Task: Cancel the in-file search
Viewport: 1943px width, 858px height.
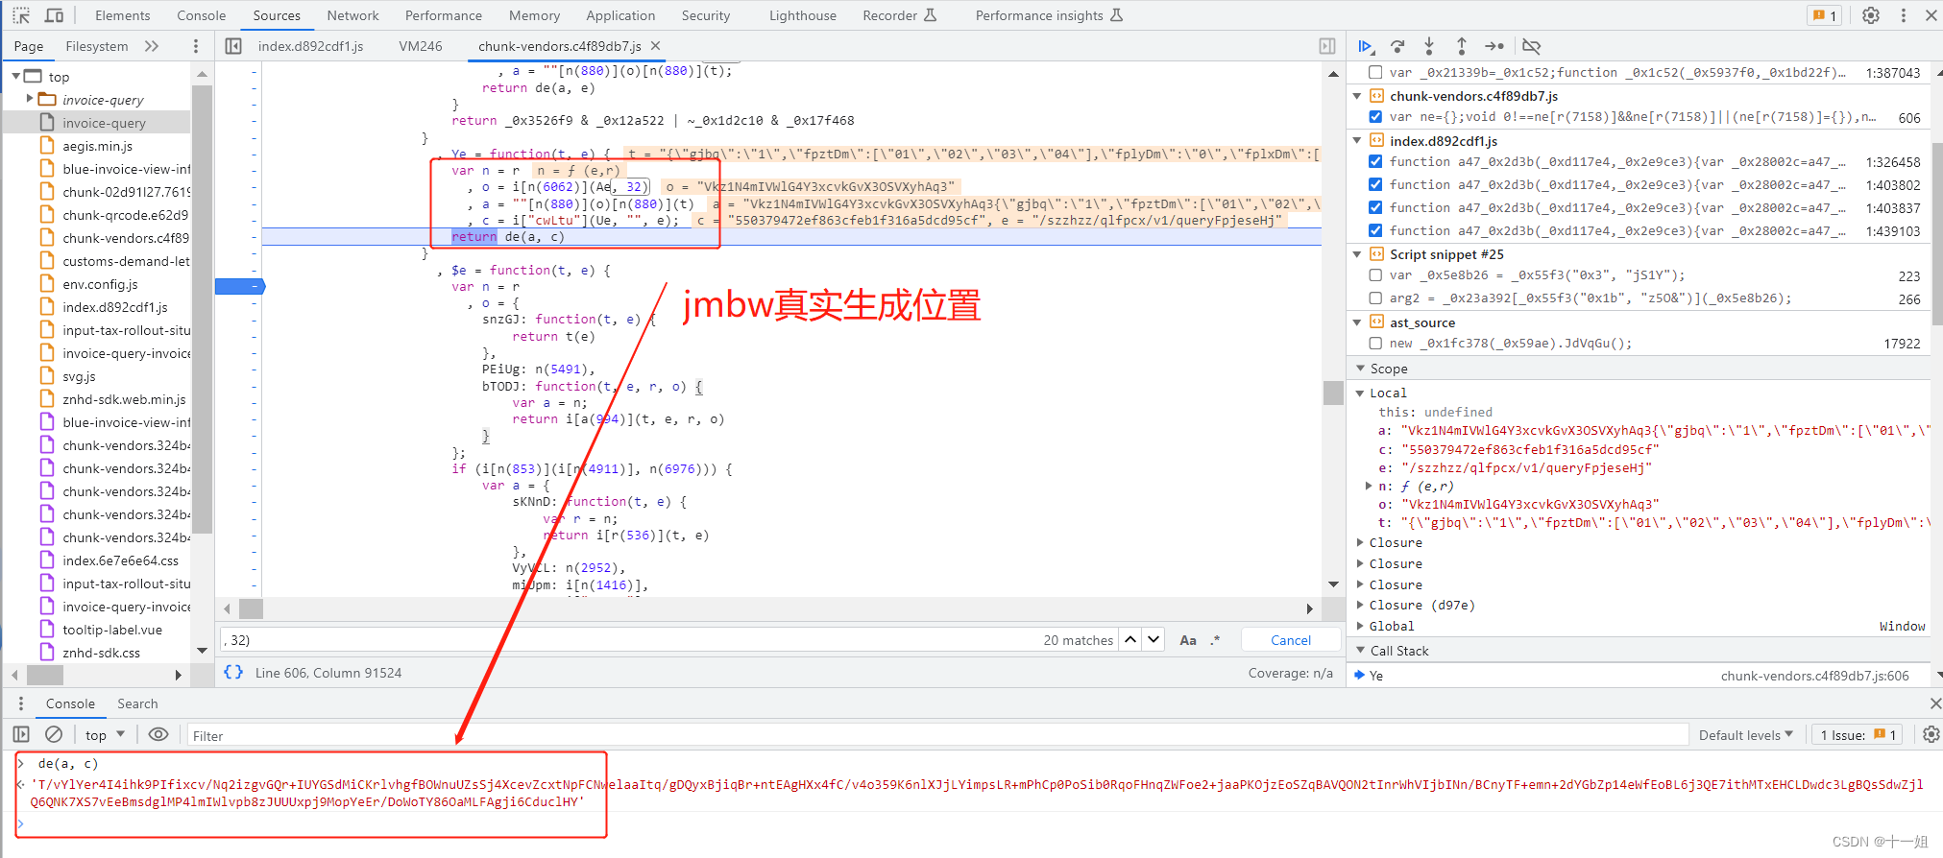Action: click(1290, 640)
